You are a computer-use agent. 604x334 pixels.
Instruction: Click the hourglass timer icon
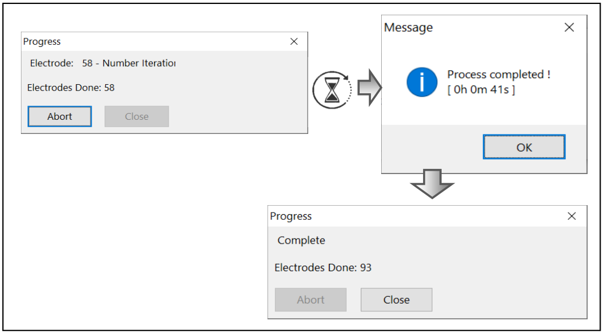[x=332, y=90]
